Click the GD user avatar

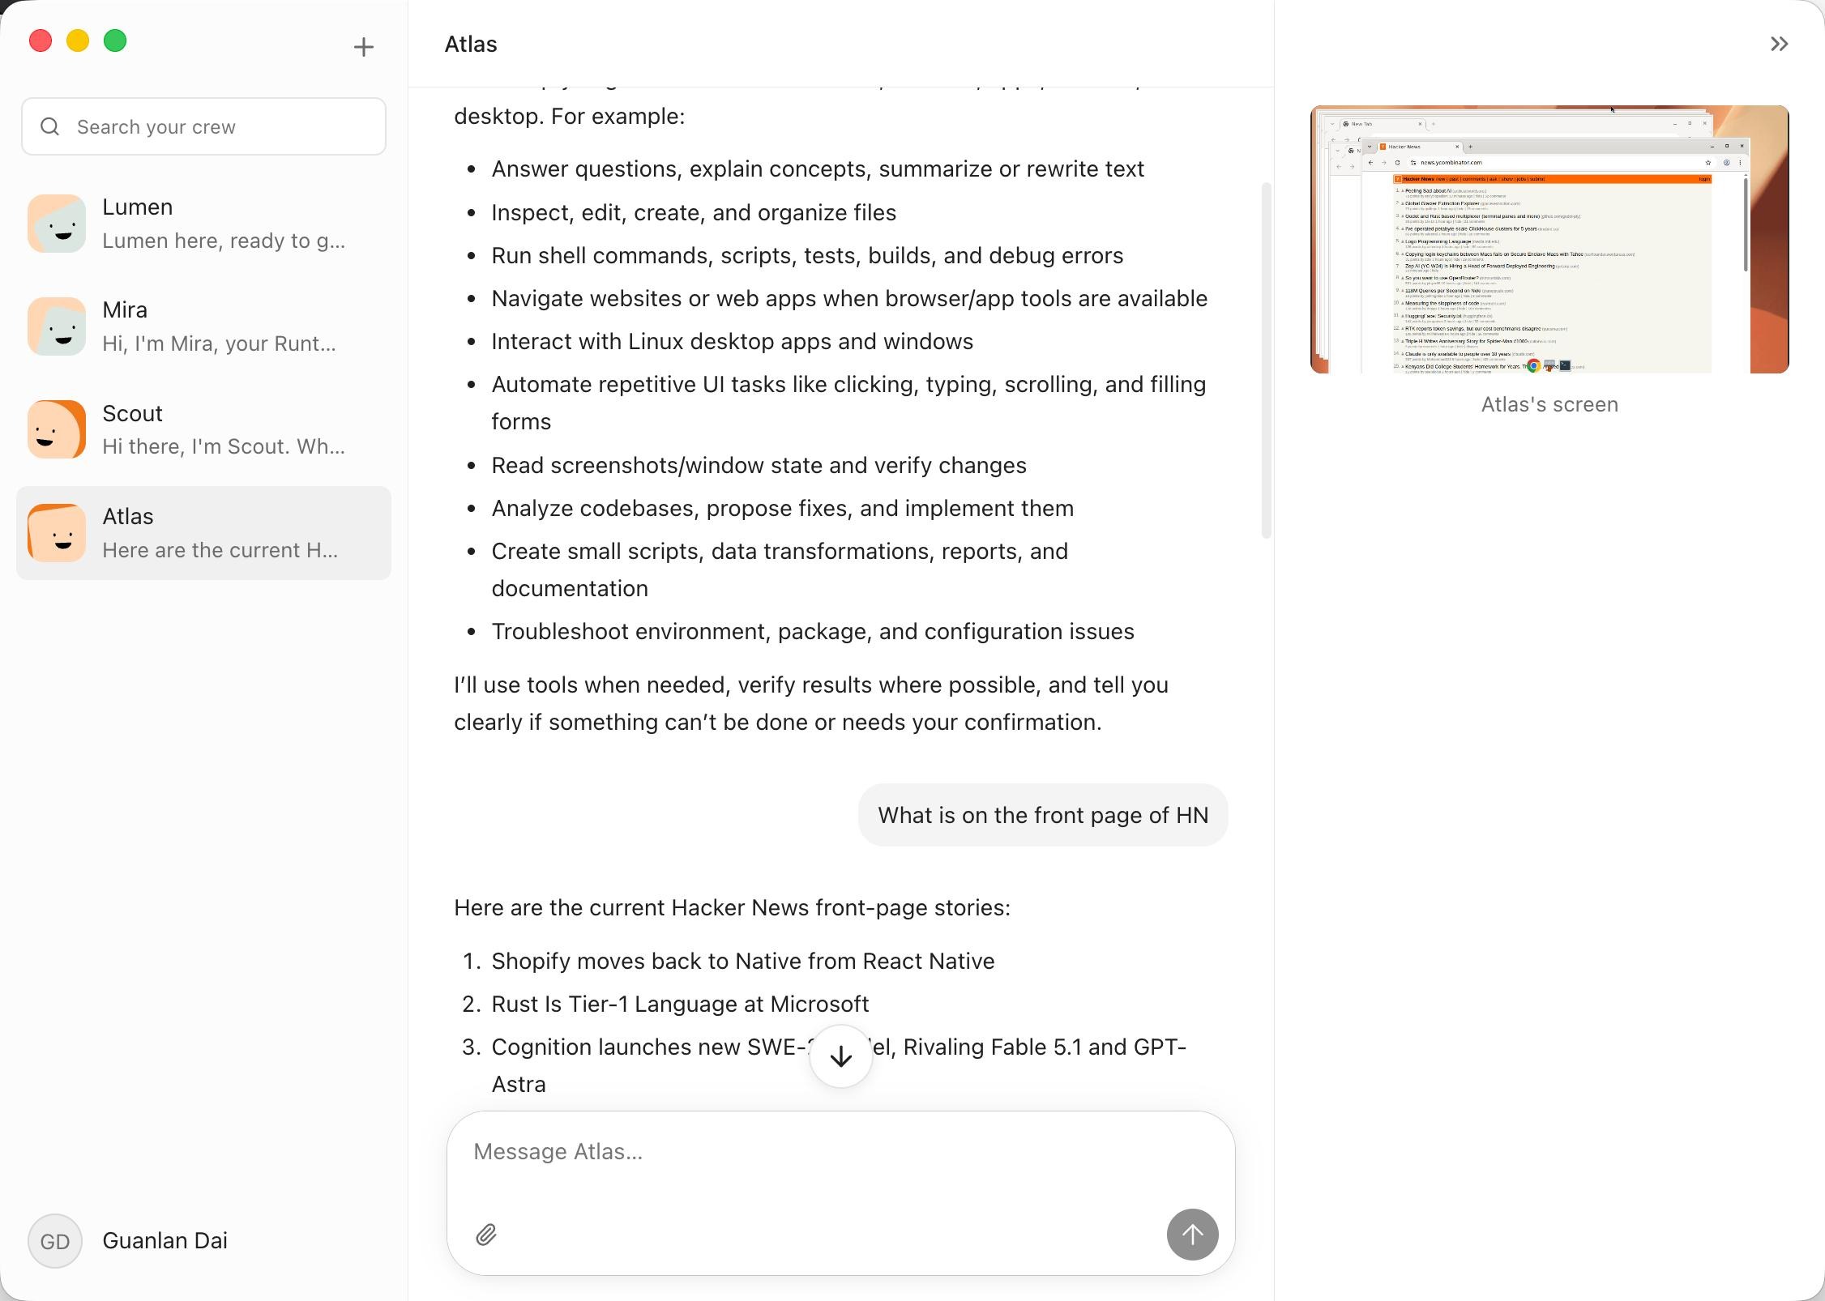(x=55, y=1240)
